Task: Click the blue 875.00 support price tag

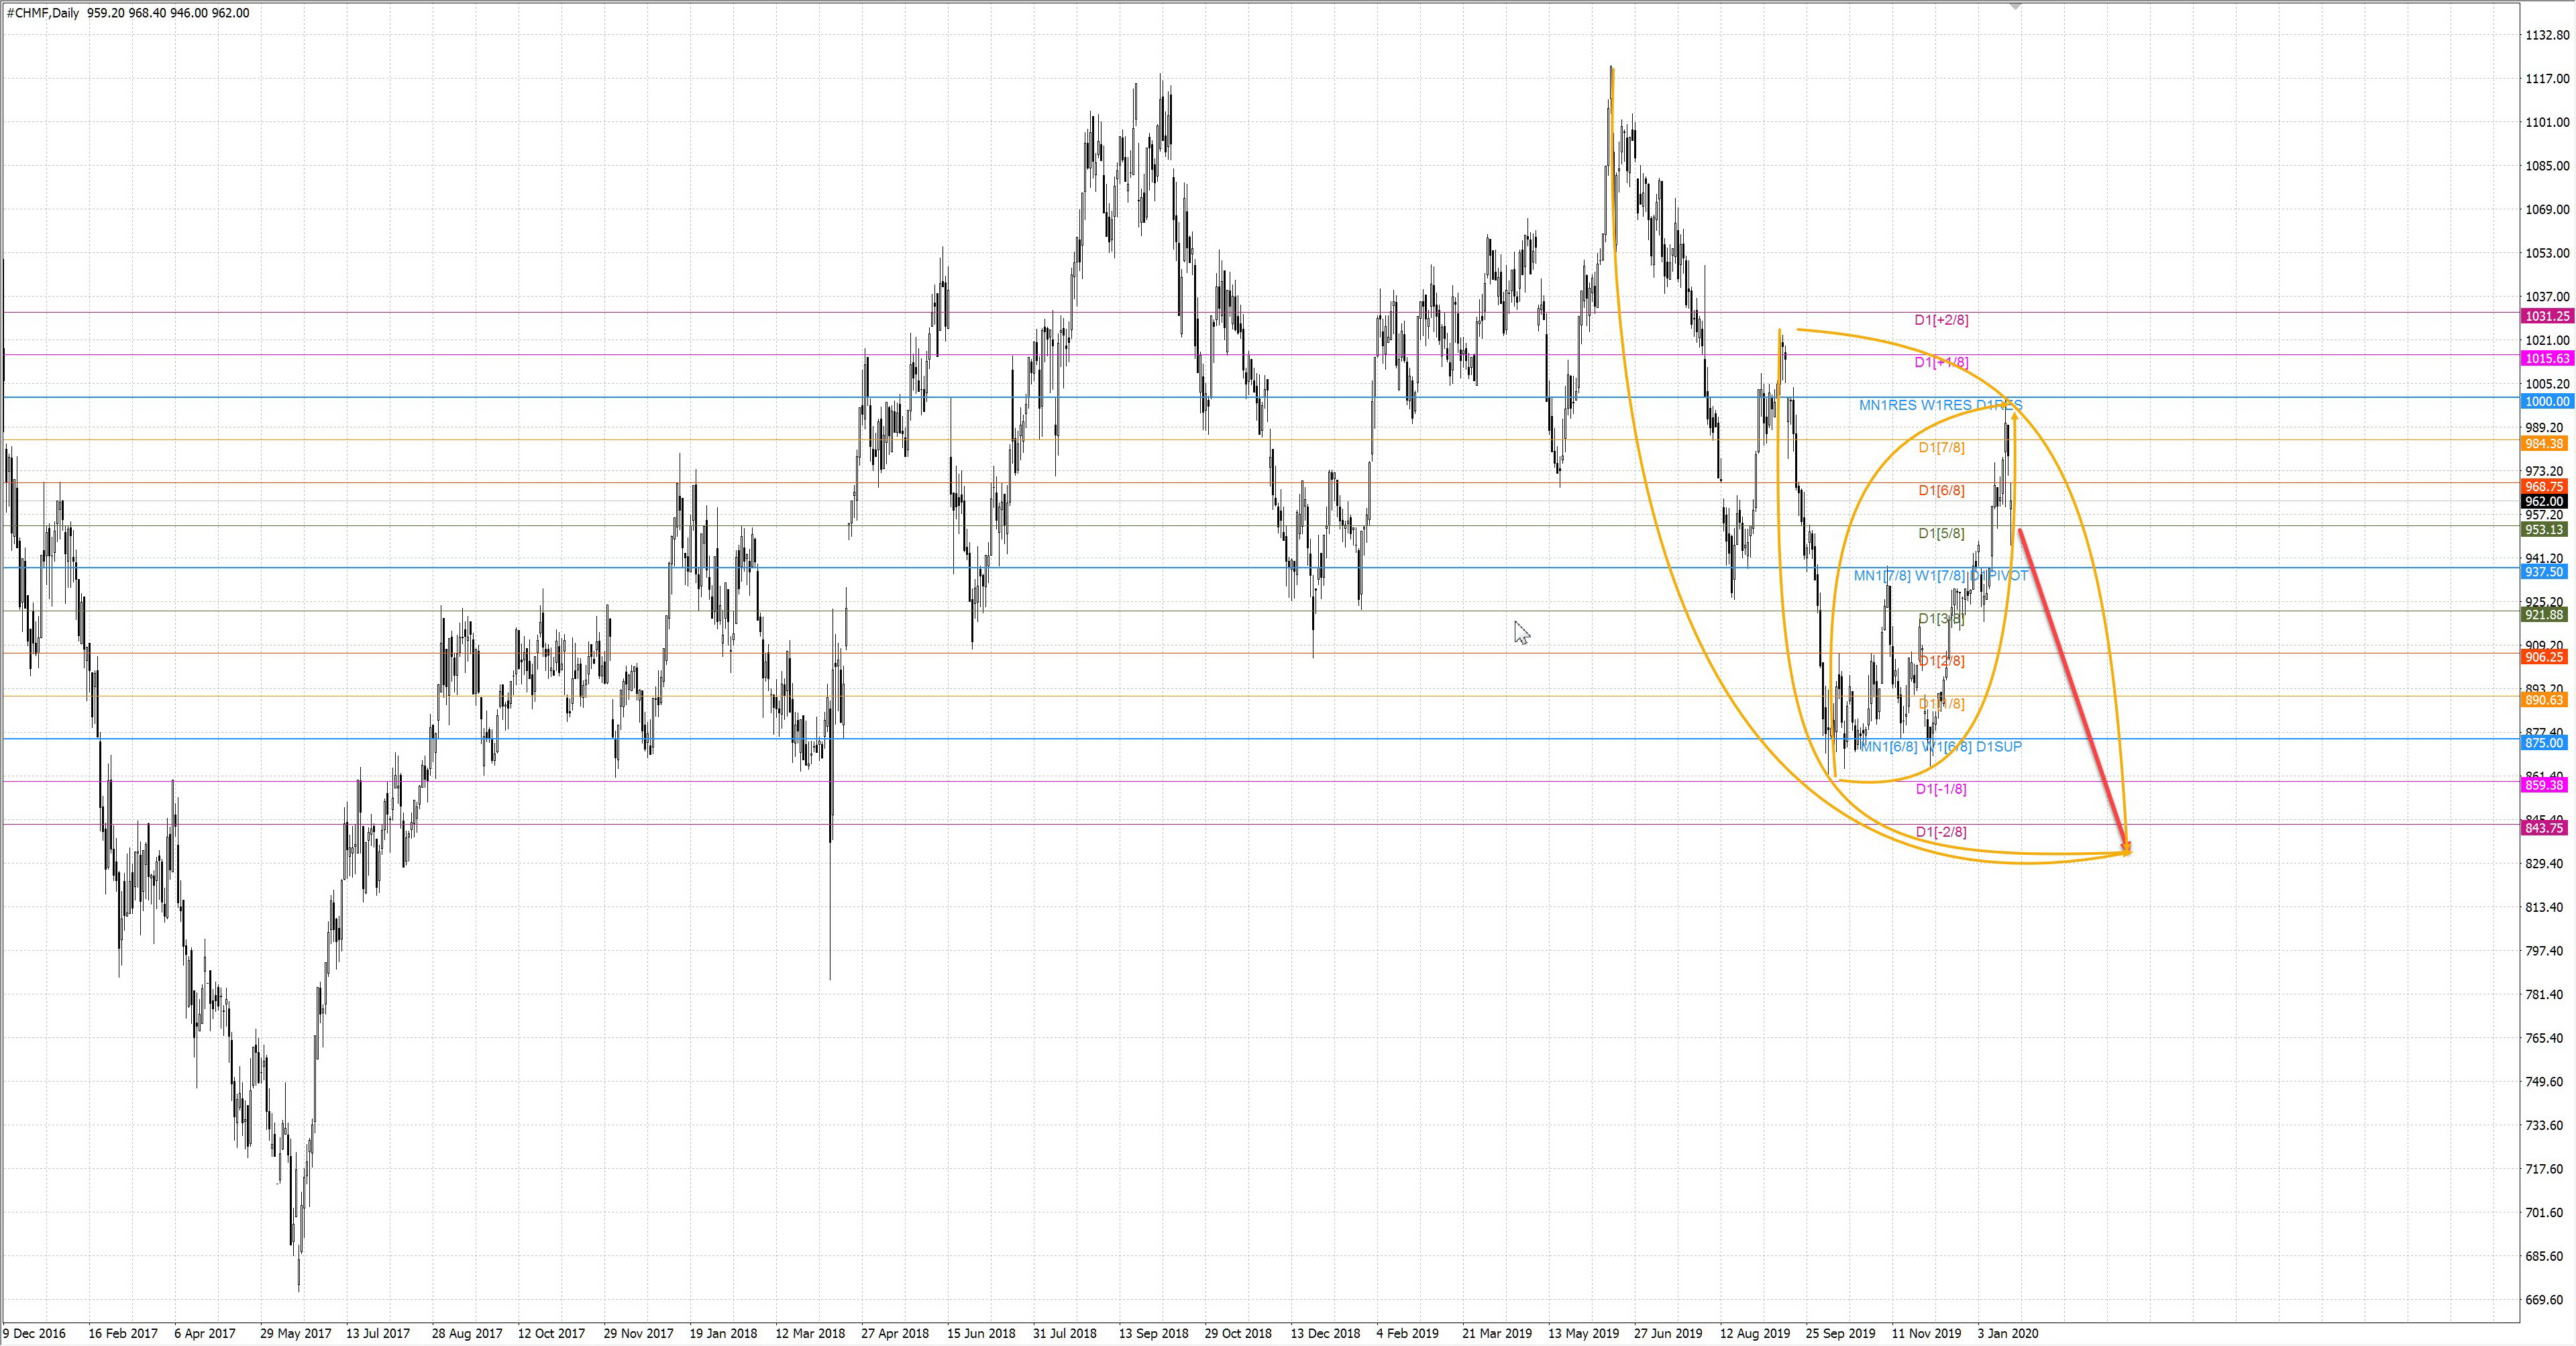Action: click(2546, 743)
